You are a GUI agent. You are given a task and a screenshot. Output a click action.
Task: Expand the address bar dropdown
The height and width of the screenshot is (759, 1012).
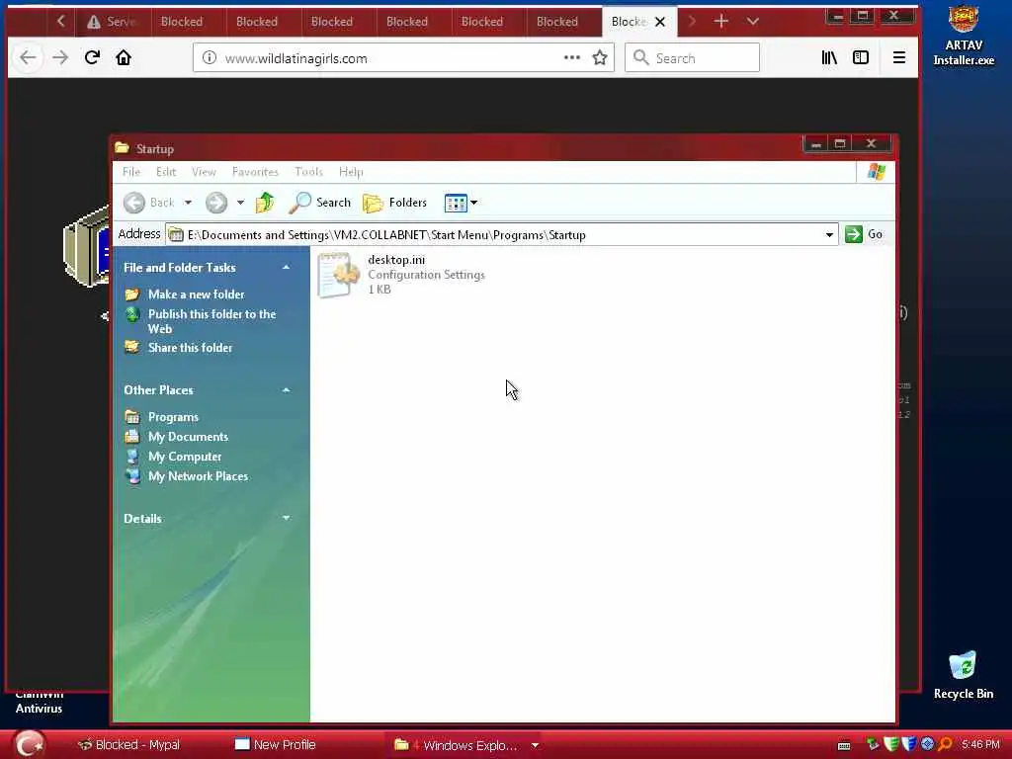pyautogui.click(x=829, y=235)
